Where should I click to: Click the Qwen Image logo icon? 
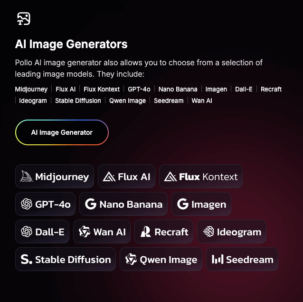[x=131, y=260]
